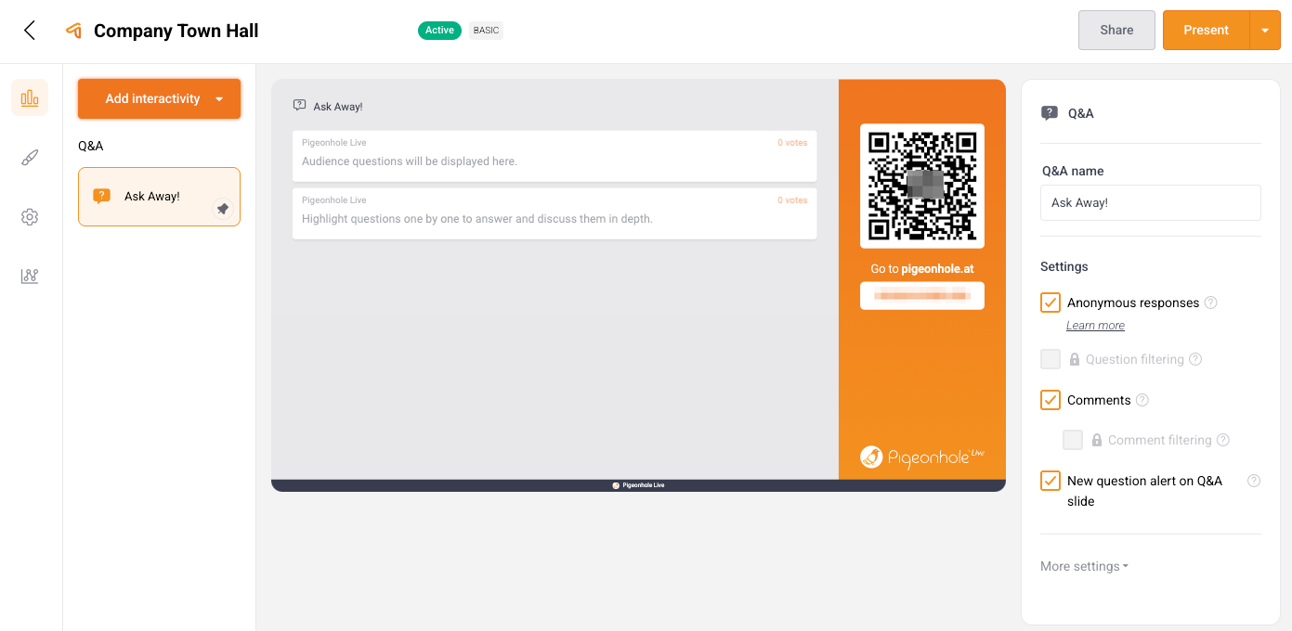Toggle New question alert on Q&A slide
Image resolution: width=1292 pixels, height=631 pixels.
coord(1051,481)
